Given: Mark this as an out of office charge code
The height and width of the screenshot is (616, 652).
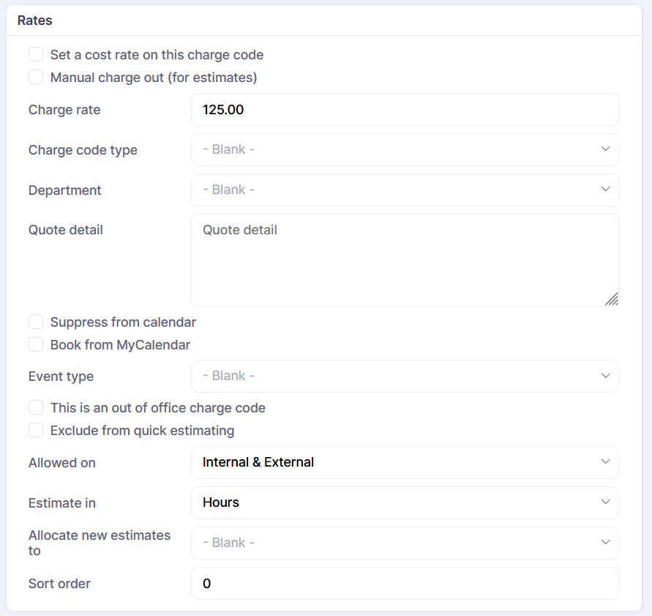Looking at the screenshot, I should click(36, 408).
